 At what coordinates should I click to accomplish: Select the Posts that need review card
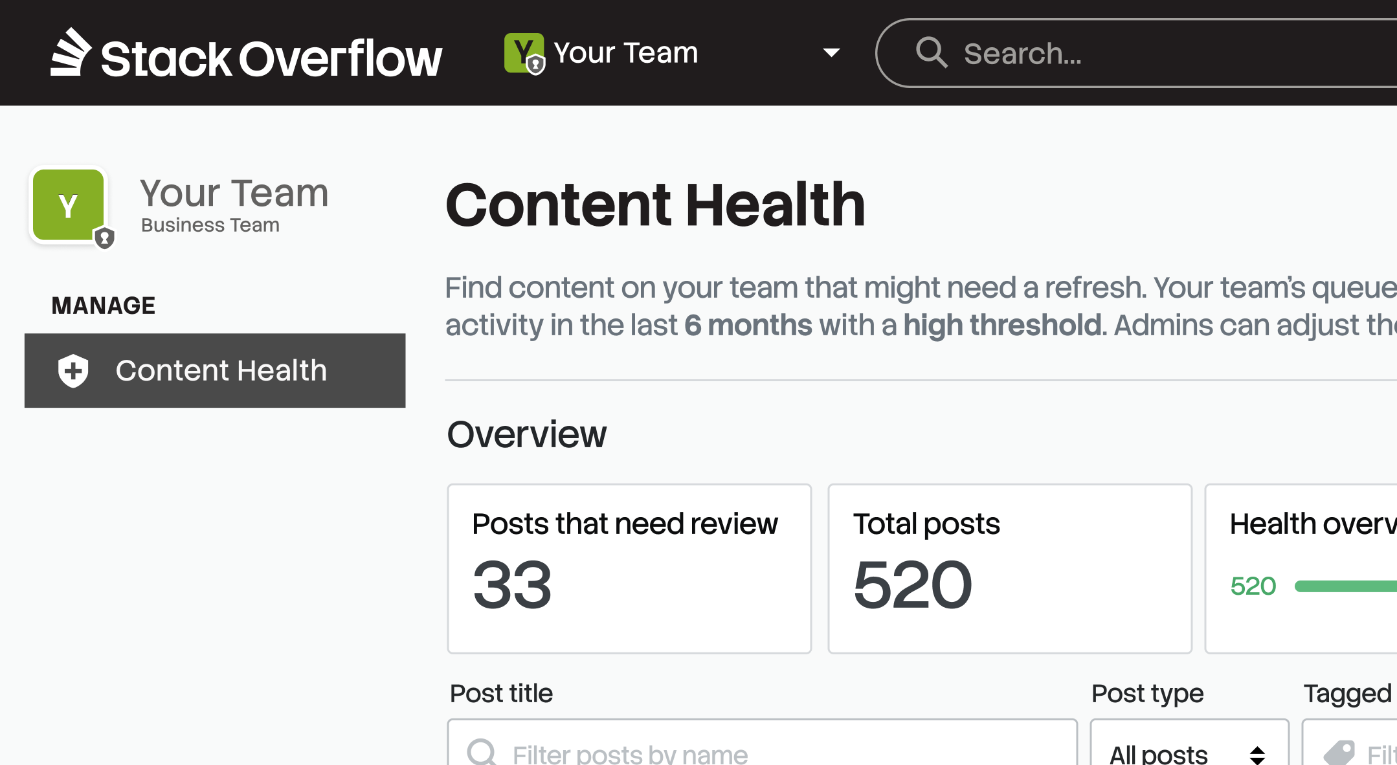click(629, 568)
